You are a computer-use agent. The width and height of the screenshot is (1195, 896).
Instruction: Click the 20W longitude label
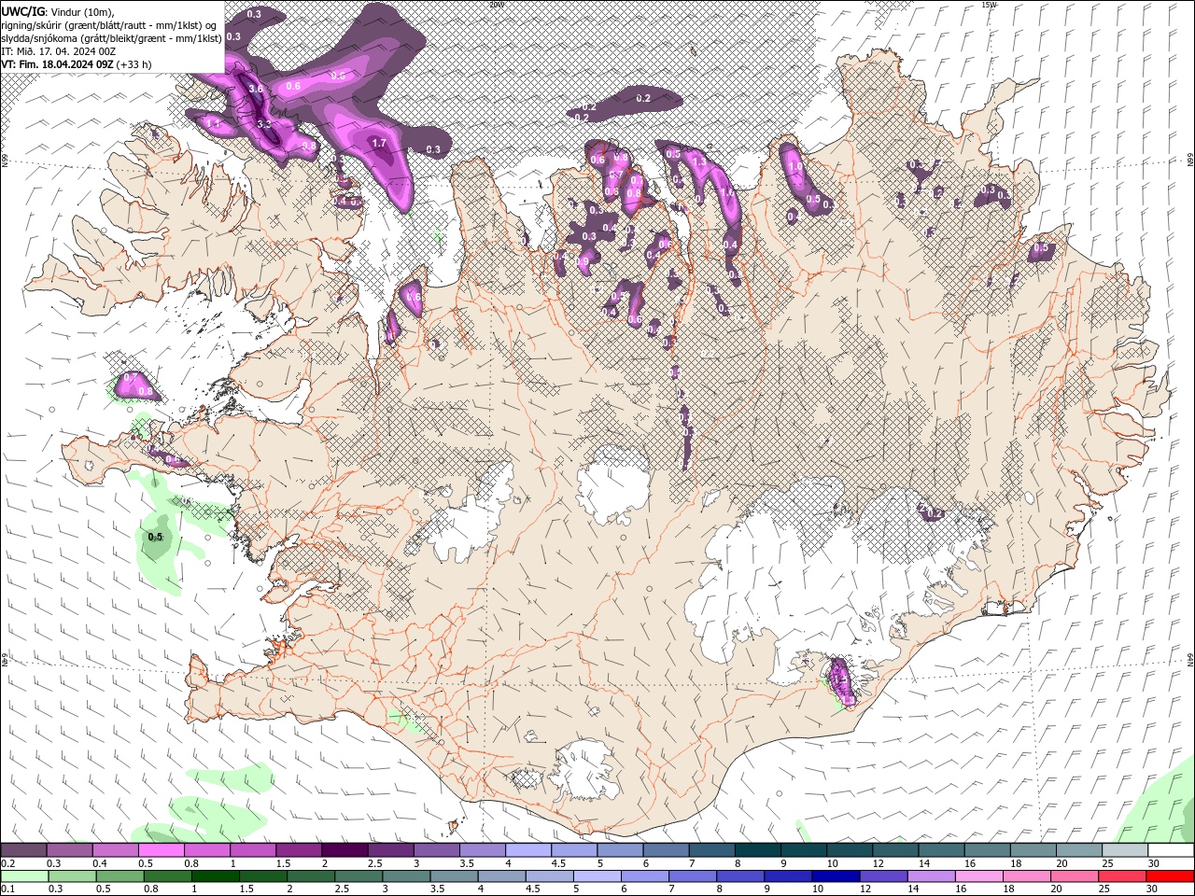497,5
